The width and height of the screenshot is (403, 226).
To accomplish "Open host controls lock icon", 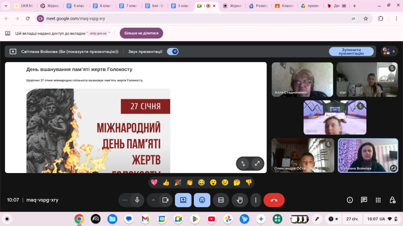I will (x=392, y=200).
